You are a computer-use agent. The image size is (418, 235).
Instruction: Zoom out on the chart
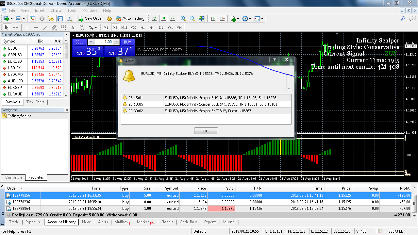[x=192, y=19]
